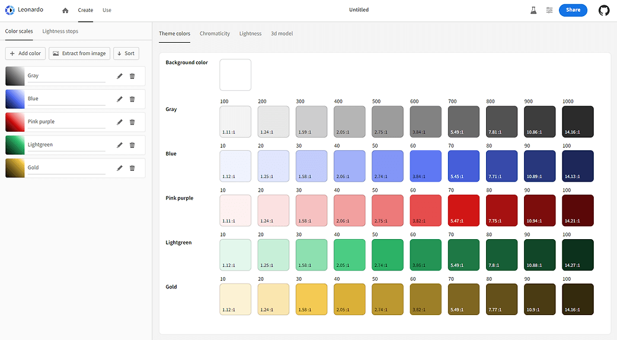
Task: Click the Untitled project title
Action: [359, 10]
